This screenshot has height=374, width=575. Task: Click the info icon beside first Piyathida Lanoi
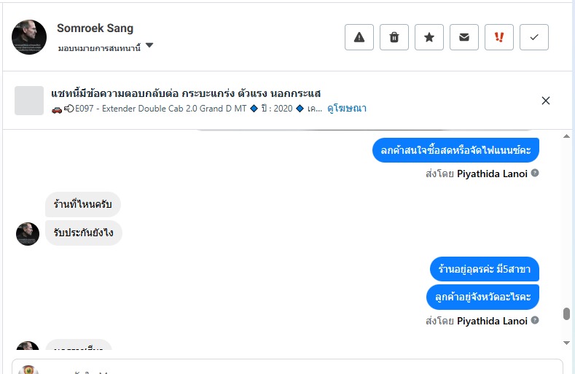pyautogui.click(x=535, y=174)
